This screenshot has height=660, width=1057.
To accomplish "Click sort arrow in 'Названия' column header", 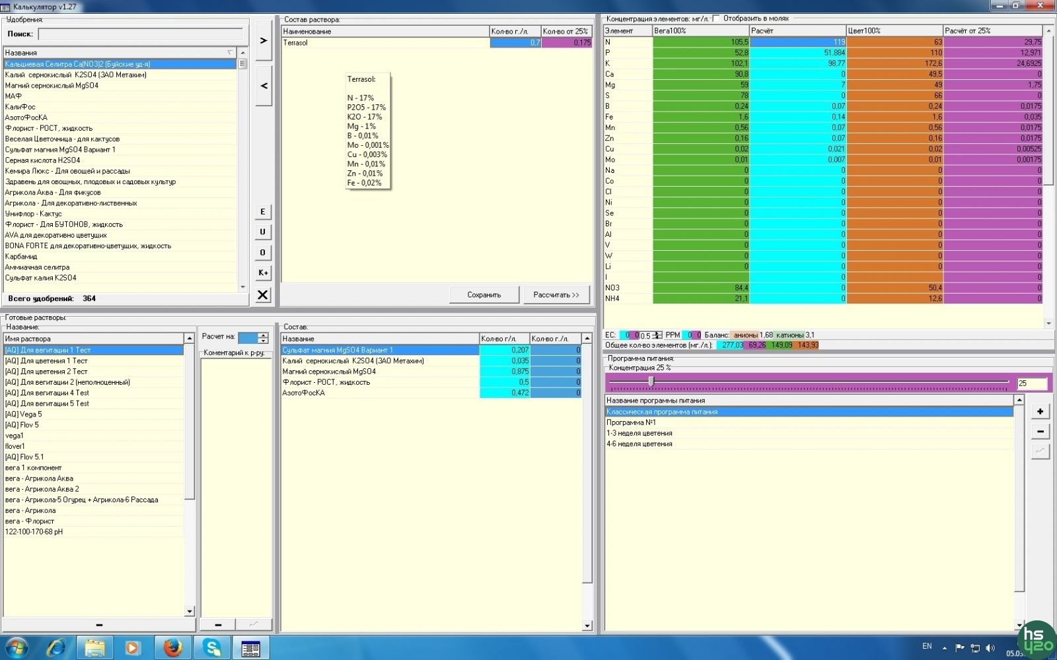I will 230,53.
